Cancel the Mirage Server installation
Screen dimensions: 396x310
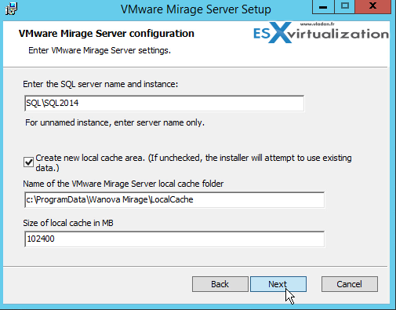click(350, 284)
